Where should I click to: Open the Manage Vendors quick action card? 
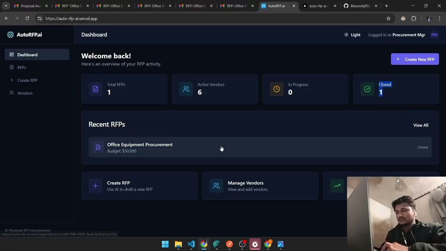(x=260, y=186)
